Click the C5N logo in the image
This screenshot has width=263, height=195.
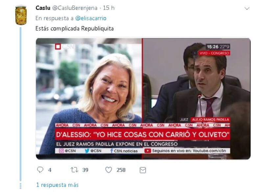coord(65,47)
